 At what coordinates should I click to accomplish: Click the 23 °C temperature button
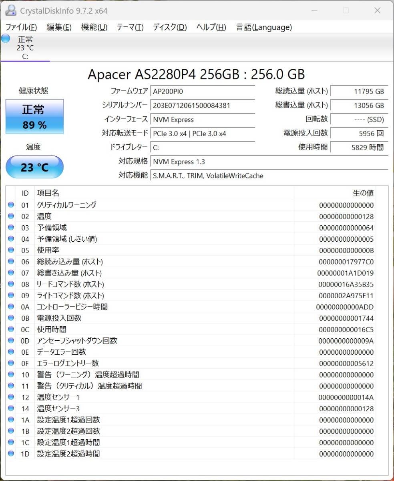tap(34, 167)
